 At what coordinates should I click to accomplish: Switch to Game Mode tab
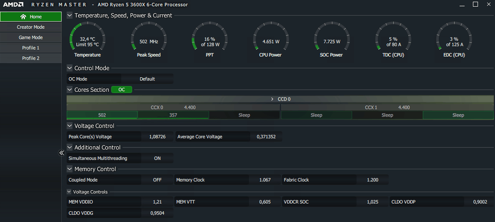31,38
